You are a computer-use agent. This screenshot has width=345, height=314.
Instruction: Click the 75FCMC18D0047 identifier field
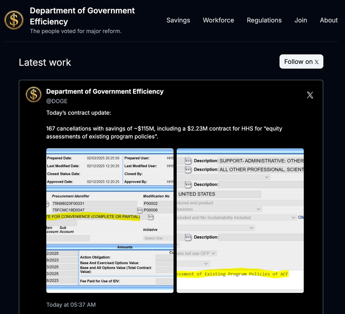[x=94, y=210]
